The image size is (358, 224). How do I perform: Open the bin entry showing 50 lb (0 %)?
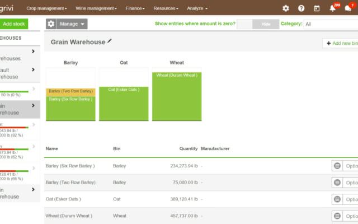pyautogui.click(x=20, y=92)
